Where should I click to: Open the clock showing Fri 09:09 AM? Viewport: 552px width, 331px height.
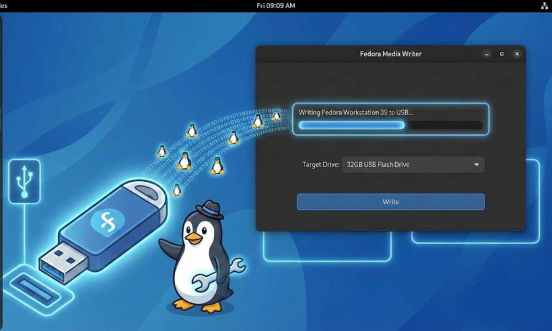[x=276, y=6]
